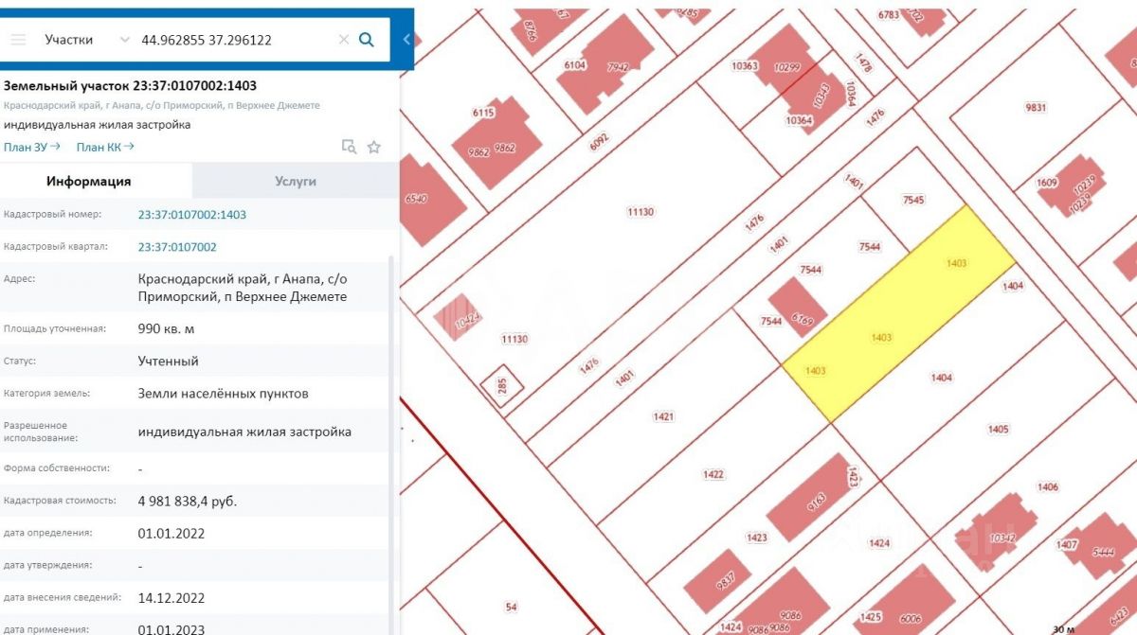Viewport: 1137px width, 635px height.
Task: Open the План ЗУ link
Action: (x=31, y=147)
